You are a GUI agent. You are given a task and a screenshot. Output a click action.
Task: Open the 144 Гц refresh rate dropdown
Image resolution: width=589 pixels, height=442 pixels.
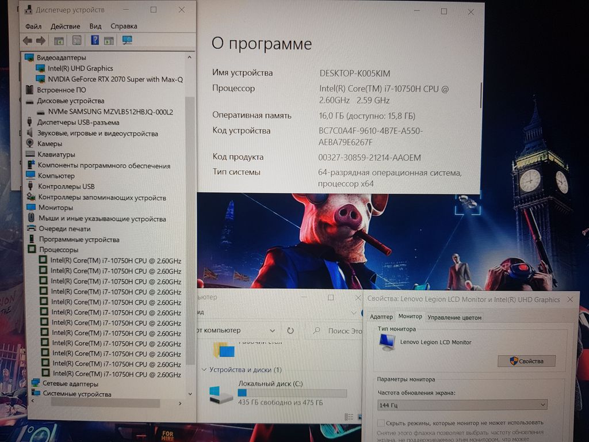[x=462, y=405]
